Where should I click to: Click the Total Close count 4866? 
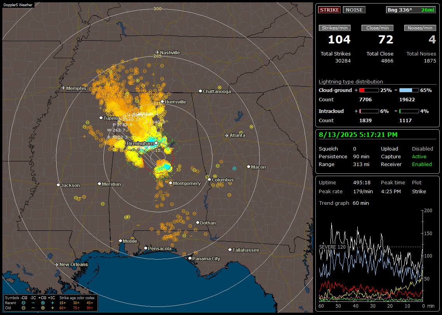pos(387,61)
